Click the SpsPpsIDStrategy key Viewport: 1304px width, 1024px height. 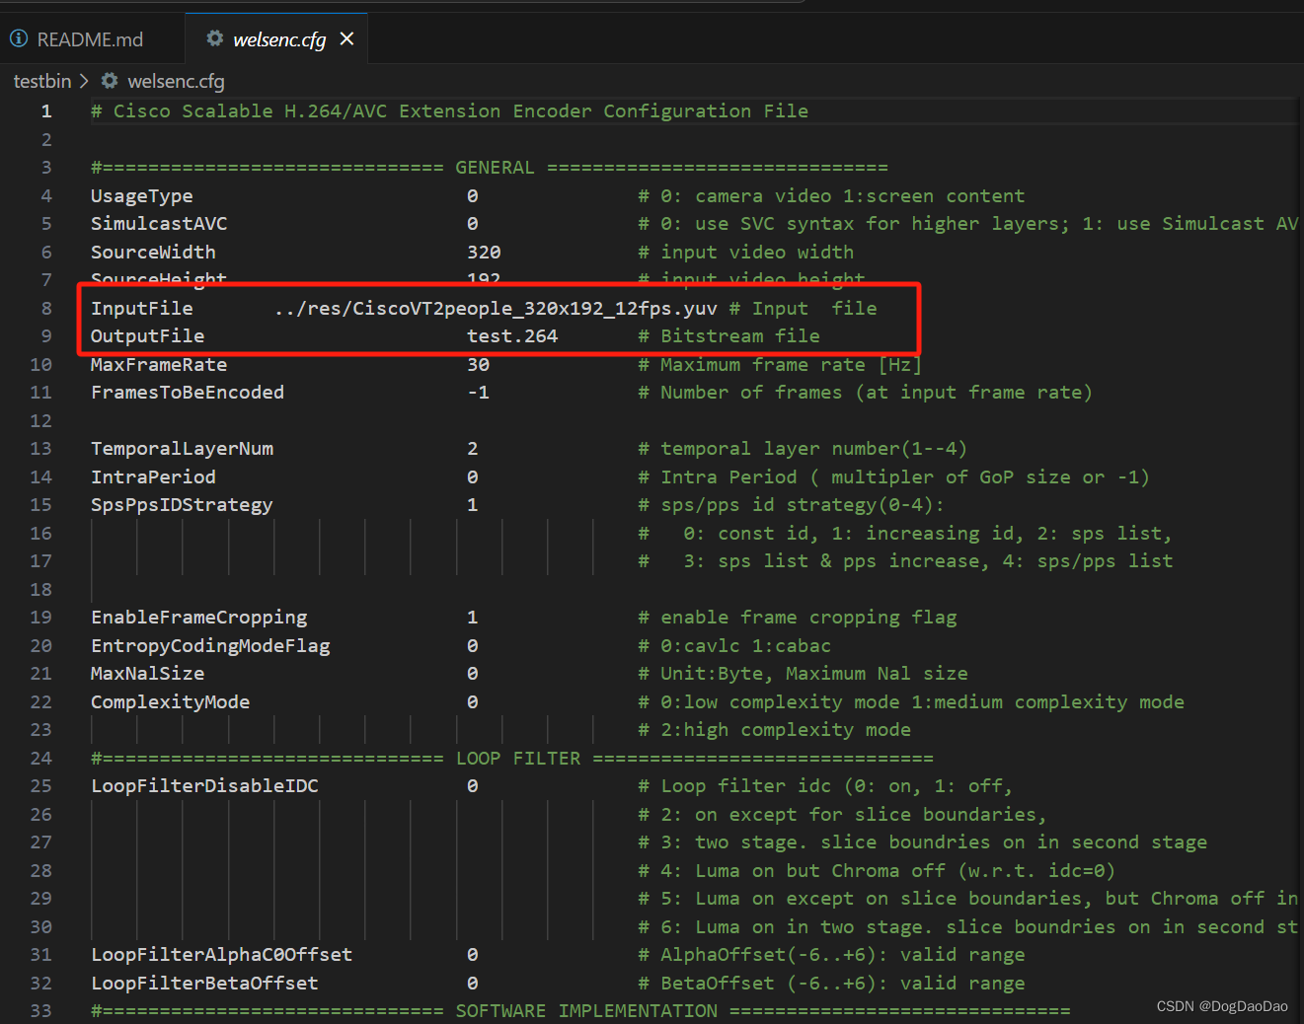(182, 505)
